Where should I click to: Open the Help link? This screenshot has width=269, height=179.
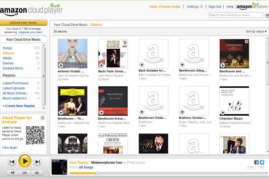pyautogui.click(x=230, y=7)
